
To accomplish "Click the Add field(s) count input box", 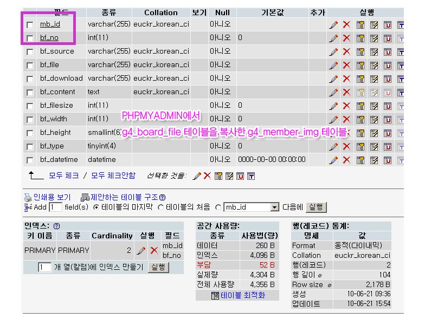I will coord(55,207).
